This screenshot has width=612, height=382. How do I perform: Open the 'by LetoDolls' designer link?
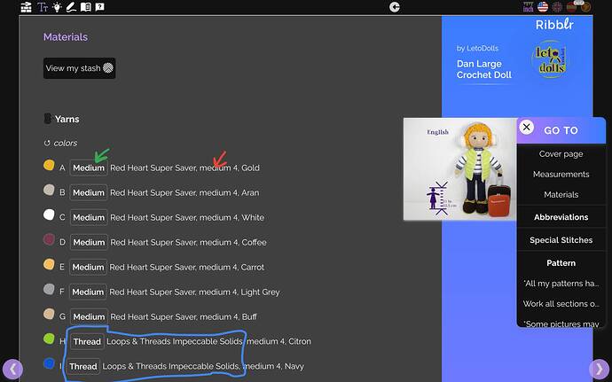pyautogui.click(x=477, y=49)
